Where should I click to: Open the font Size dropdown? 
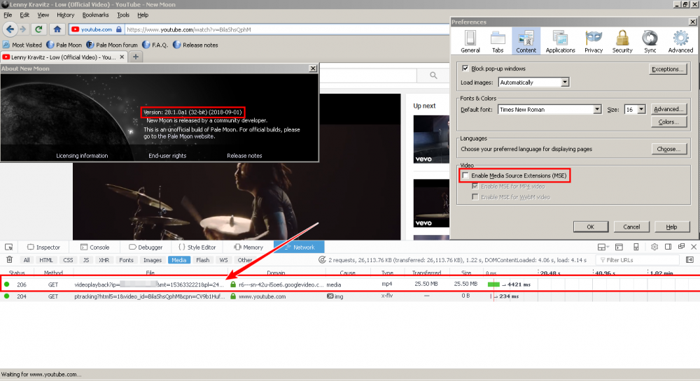point(635,110)
